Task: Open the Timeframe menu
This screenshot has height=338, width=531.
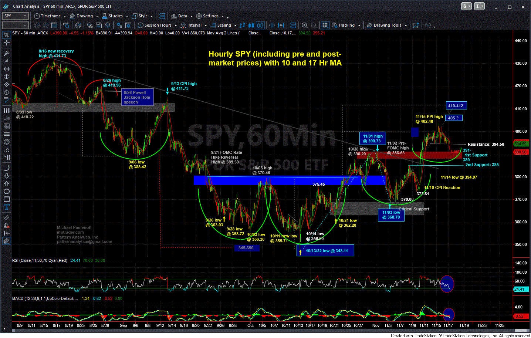Action: pos(47,16)
